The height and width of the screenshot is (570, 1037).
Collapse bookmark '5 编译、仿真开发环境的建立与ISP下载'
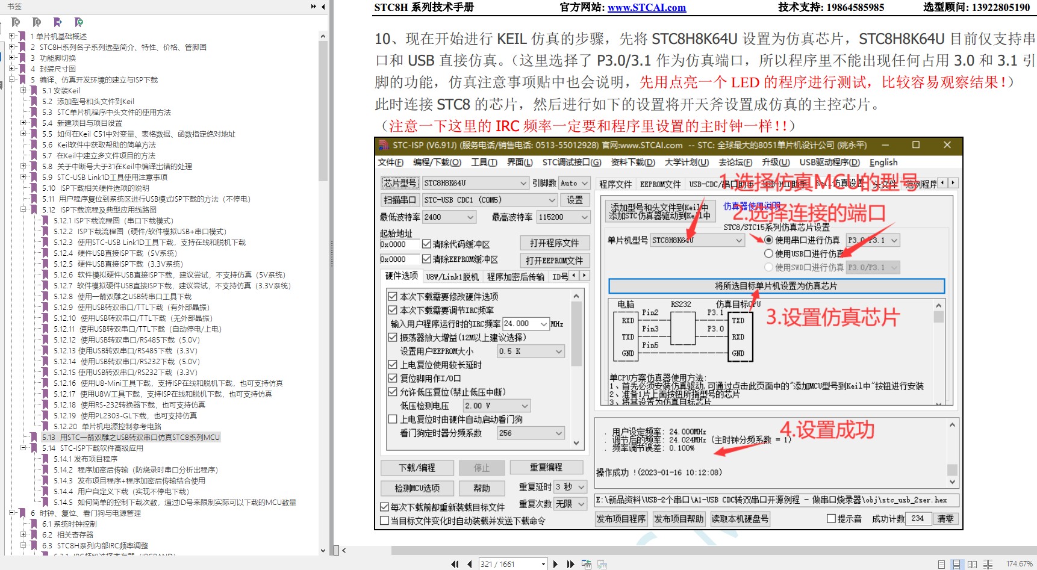12,79
